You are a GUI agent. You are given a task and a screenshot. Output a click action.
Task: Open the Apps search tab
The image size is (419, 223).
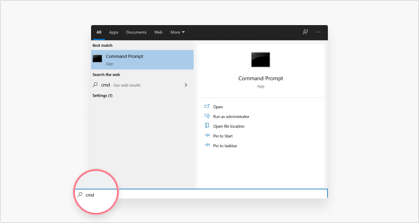[113, 32]
